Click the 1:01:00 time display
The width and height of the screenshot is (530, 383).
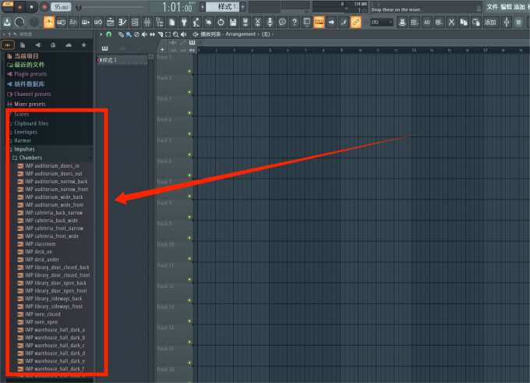coord(176,7)
